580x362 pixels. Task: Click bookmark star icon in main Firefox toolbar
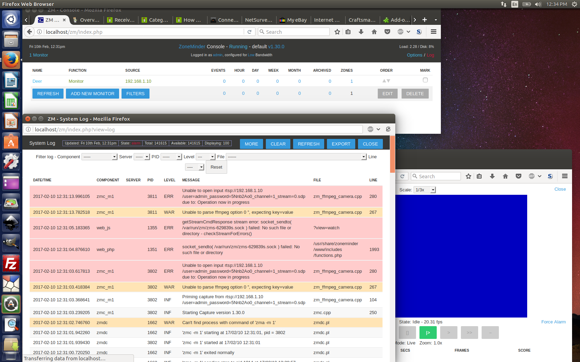pyautogui.click(x=337, y=32)
